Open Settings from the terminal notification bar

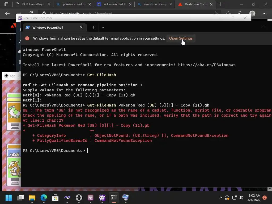point(181,38)
